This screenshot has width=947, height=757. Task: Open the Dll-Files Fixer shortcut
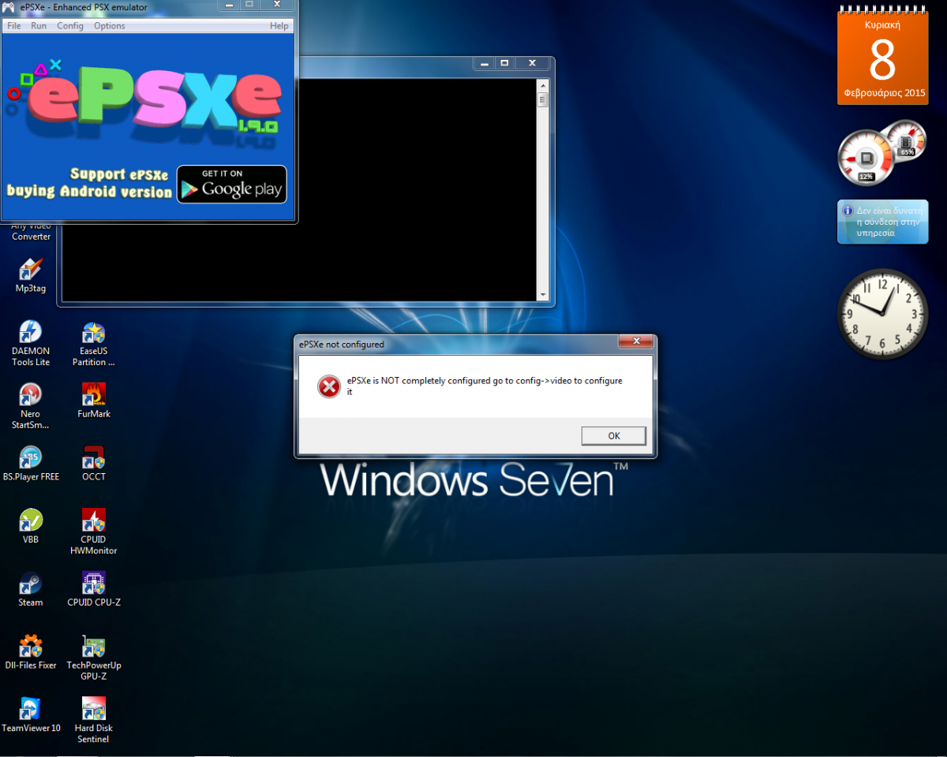(x=31, y=654)
